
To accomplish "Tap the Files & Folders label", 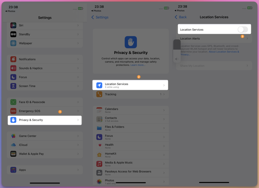I will tap(115, 127).
